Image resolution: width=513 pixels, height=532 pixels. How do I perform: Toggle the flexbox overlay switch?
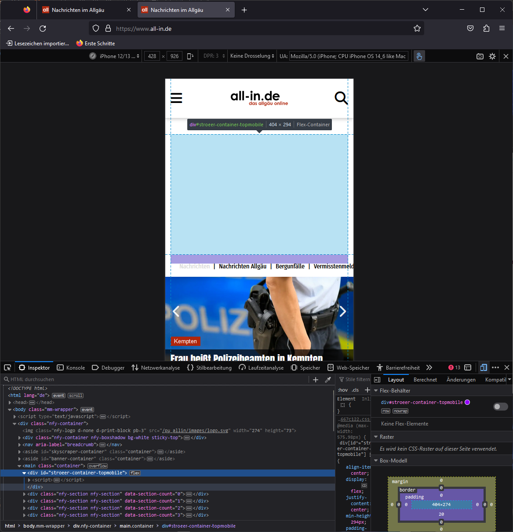[500, 407]
